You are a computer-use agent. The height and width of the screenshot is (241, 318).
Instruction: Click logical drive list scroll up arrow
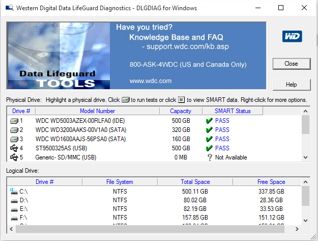pyautogui.click(x=305, y=182)
